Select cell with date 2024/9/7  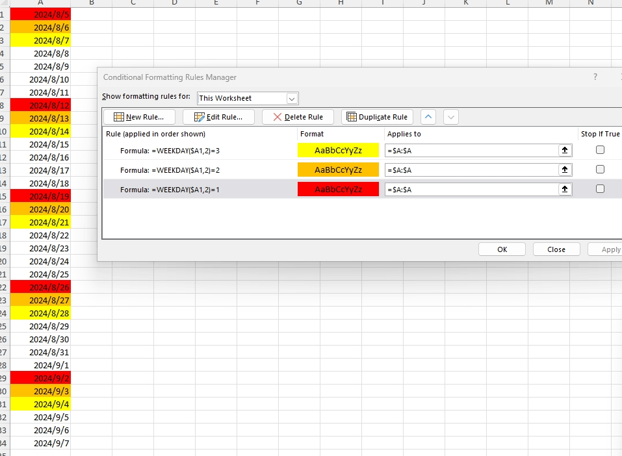[x=40, y=443]
